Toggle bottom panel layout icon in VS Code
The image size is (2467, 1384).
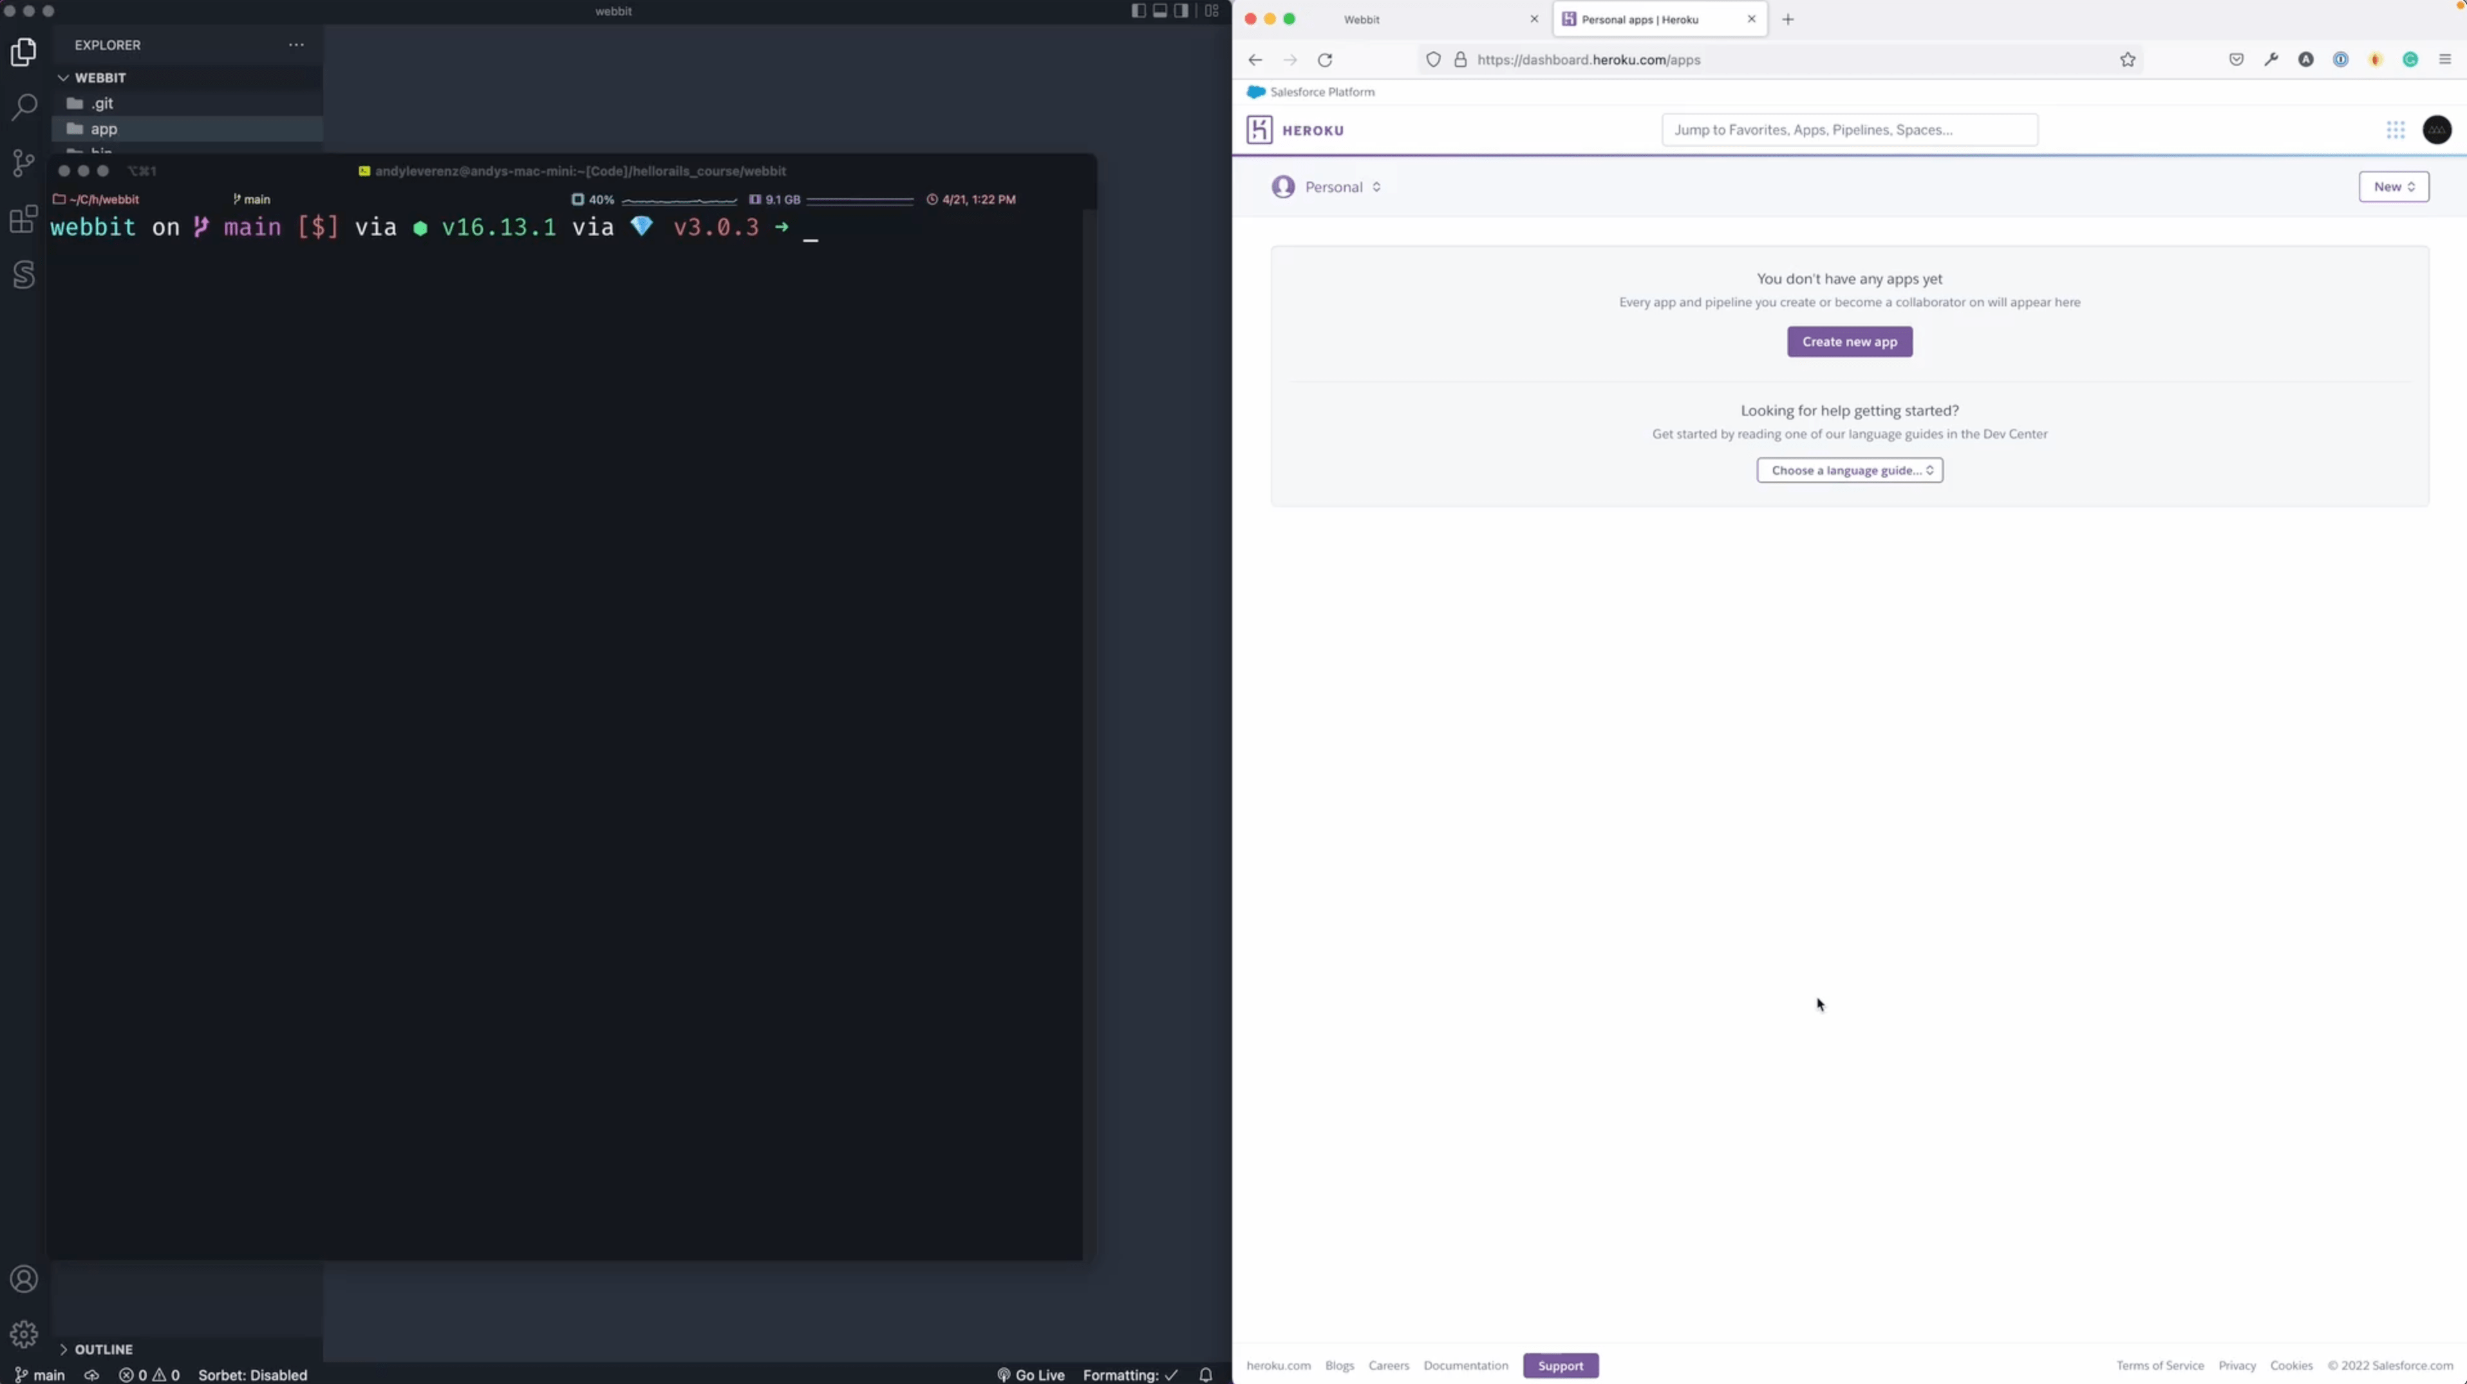click(1159, 10)
